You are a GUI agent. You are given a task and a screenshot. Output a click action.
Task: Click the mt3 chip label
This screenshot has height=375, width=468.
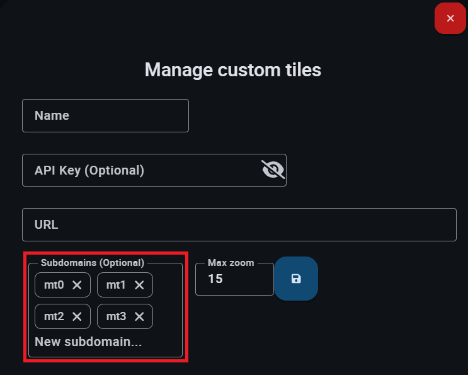point(116,316)
